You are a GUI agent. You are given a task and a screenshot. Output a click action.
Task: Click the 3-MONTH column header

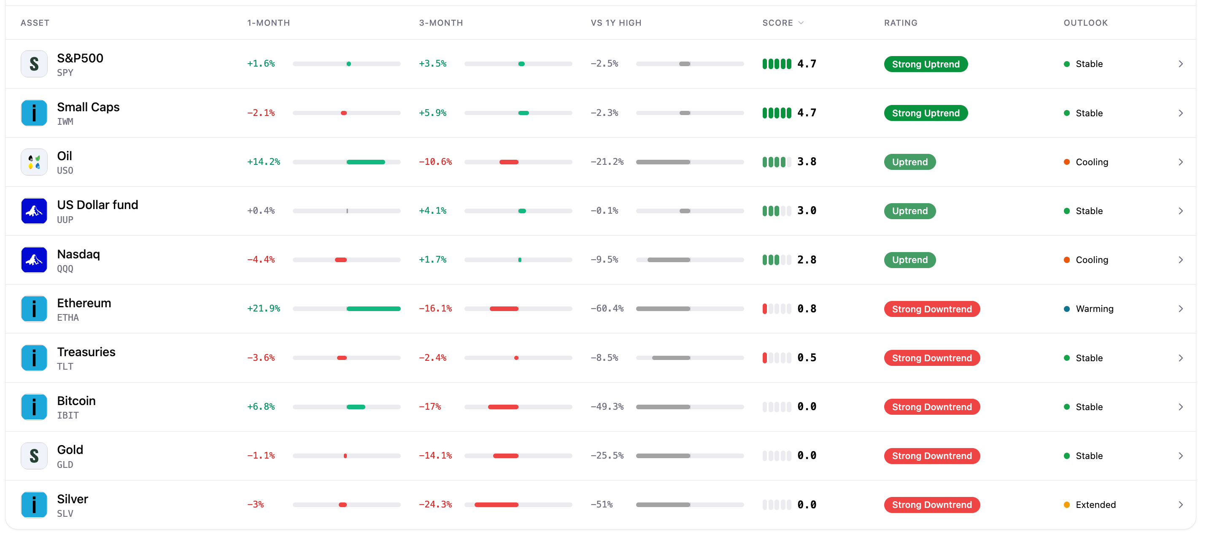click(441, 22)
